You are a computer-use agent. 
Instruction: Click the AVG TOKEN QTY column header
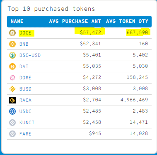pyautogui.click(x=127, y=21)
